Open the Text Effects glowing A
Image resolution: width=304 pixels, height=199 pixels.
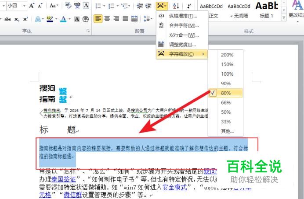point(38,19)
